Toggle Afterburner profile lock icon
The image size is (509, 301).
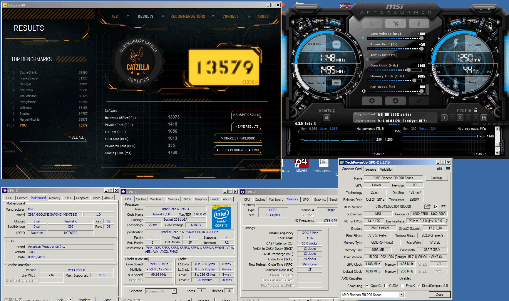point(476,110)
